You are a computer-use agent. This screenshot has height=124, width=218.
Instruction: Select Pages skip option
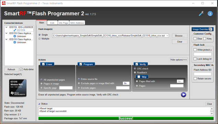tap(137, 86)
